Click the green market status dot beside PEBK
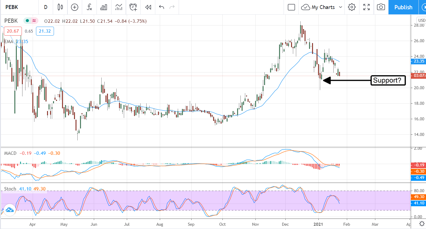The height and width of the screenshot is (229, 426). [27, 21]
